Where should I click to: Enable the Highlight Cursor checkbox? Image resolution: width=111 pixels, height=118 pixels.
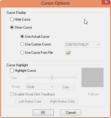pyautogui.click(x=12, y=71)
